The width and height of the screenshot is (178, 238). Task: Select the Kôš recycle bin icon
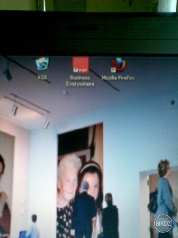click(x=42, y=64)
